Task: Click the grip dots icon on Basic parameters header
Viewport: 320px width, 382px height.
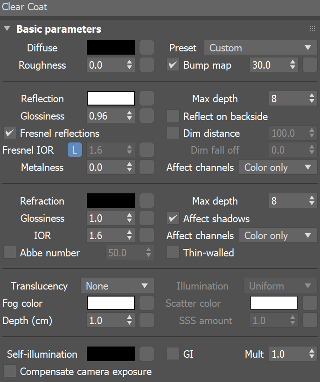Action: [313, 28]
